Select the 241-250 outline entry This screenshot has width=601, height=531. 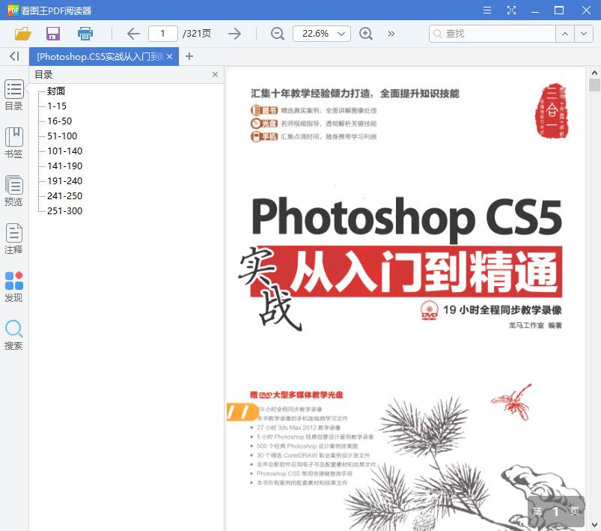[x=65, y=196]
